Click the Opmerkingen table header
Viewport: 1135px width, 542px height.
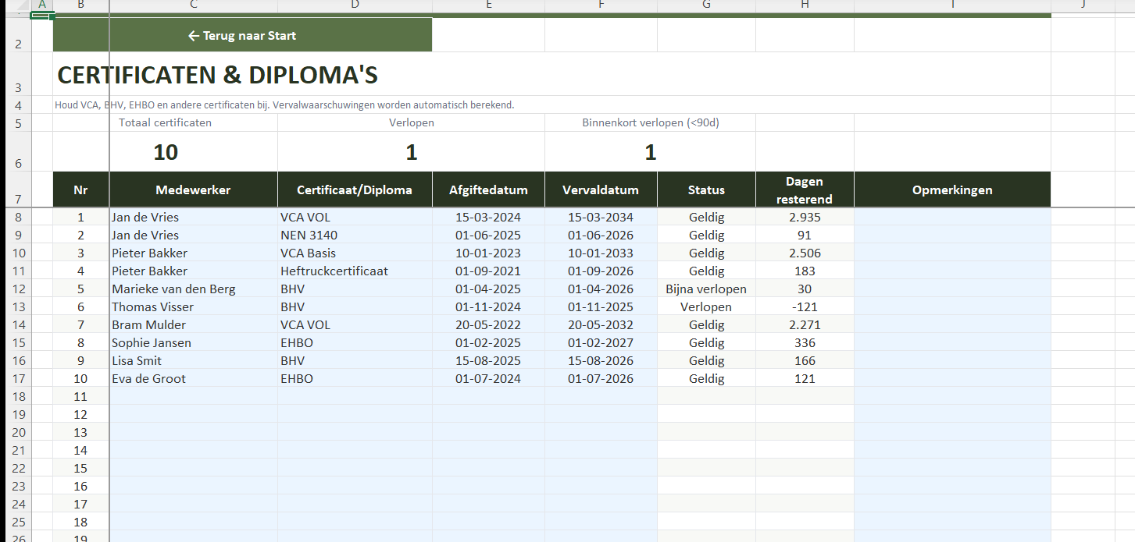[951, 190]
